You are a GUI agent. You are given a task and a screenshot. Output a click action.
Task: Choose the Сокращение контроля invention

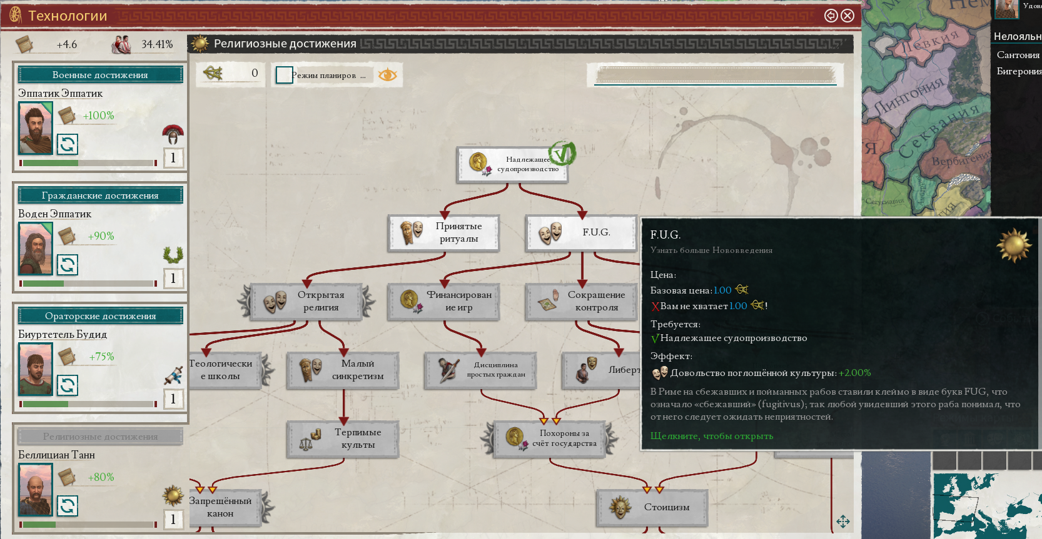581,302
